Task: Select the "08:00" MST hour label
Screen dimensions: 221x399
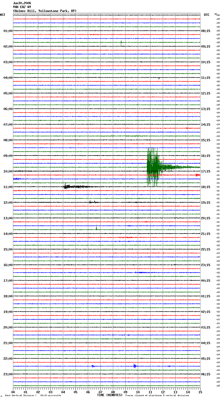Action: 8,140
